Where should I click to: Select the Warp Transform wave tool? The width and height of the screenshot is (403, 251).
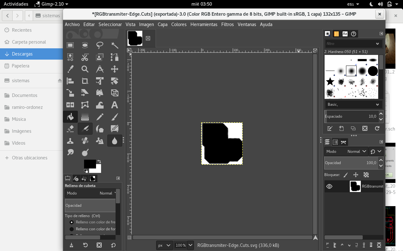pos(100,105)
